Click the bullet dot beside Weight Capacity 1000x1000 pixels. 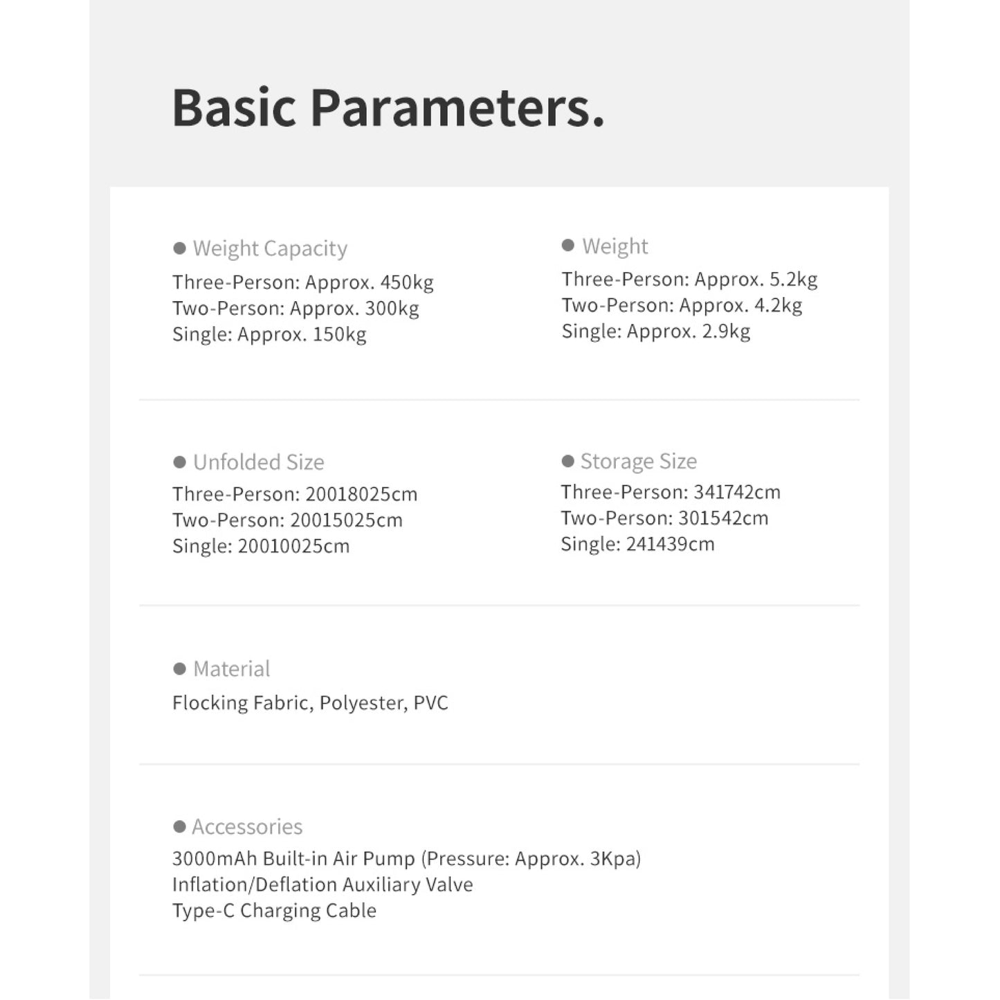click(x=180, y=248)
